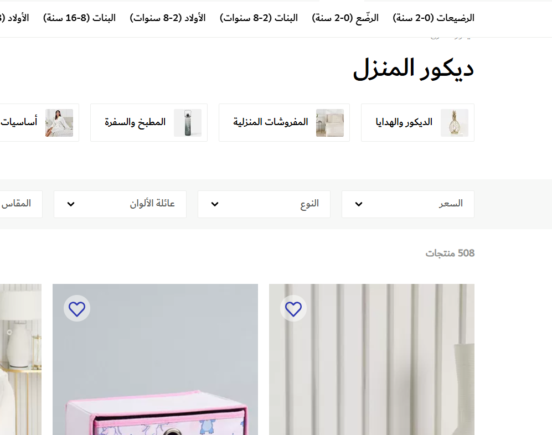Open the pink storage box product image
Image resolution: width=552 pixels, height=435 pixels.
pyautogui.click(x=155, y=359)
